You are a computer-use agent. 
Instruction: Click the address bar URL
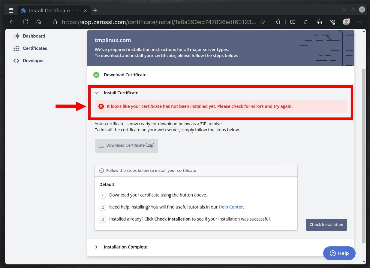[x=159, y=22]
